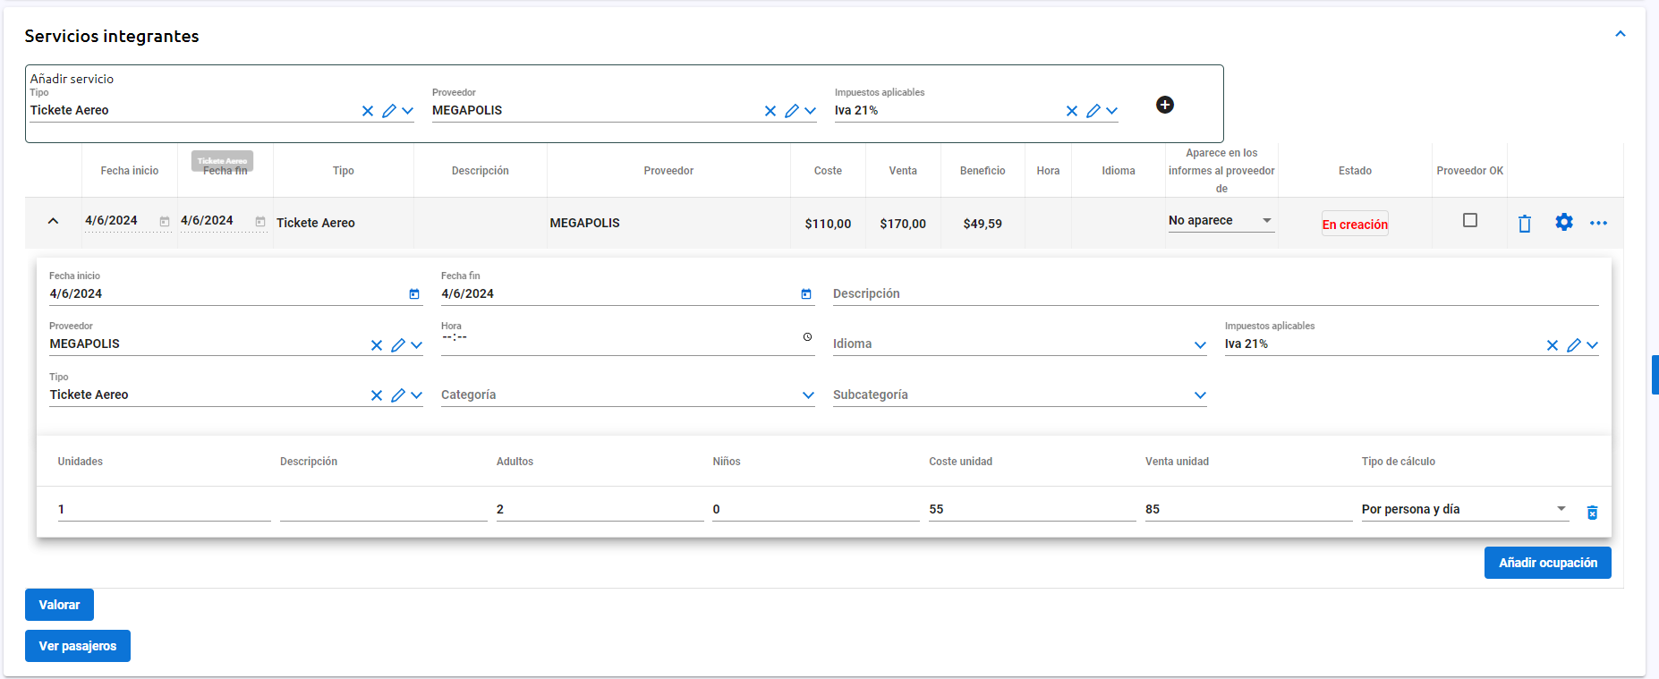Click the Adultos field with value 2
Image resolution: width=1659 pixels, height=679 pixels.
[600, 509]
